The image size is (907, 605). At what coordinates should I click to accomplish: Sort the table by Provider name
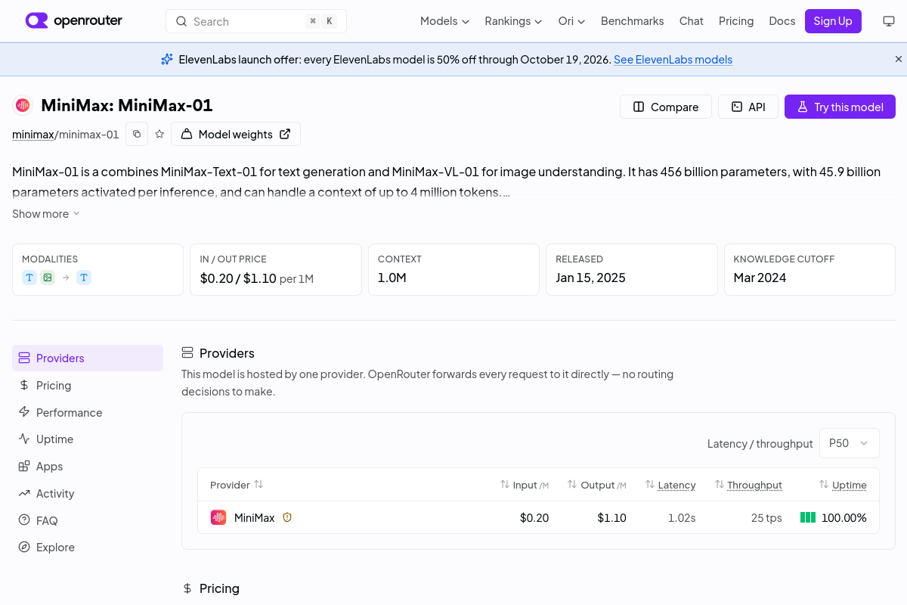(237, 485)
